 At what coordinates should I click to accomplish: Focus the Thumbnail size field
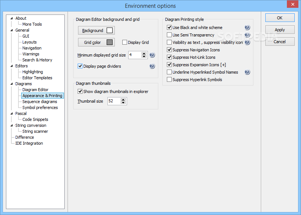point(114,101)
